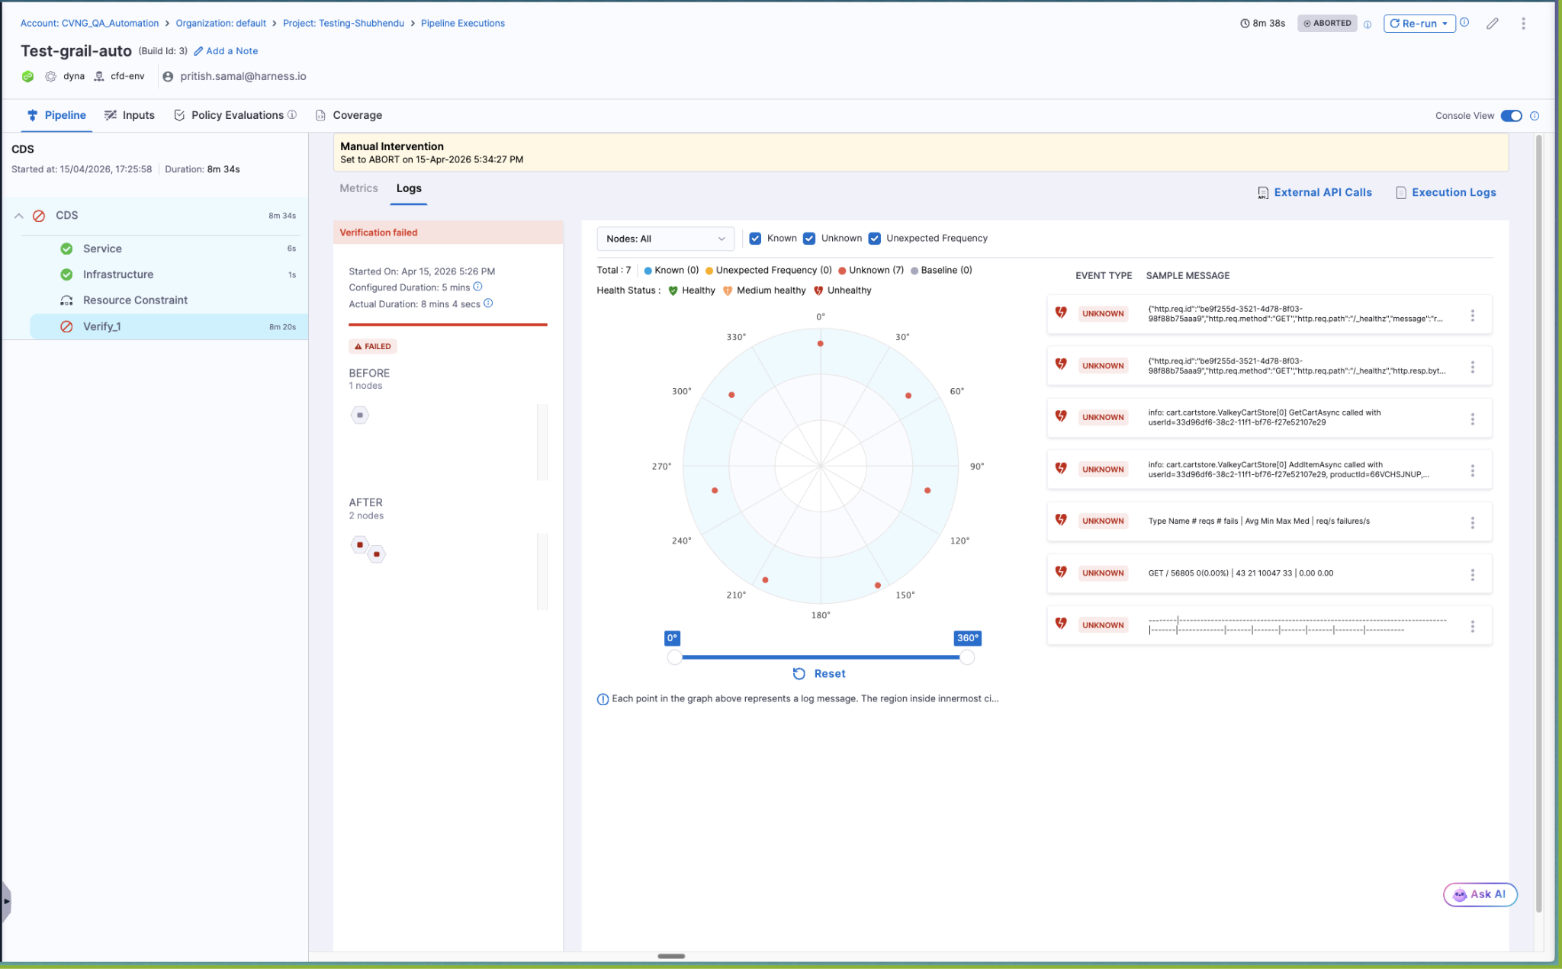Switch to the Pipeline tab
The height and width of the screenshot is (969, 1562).
(x=56, y=115)
